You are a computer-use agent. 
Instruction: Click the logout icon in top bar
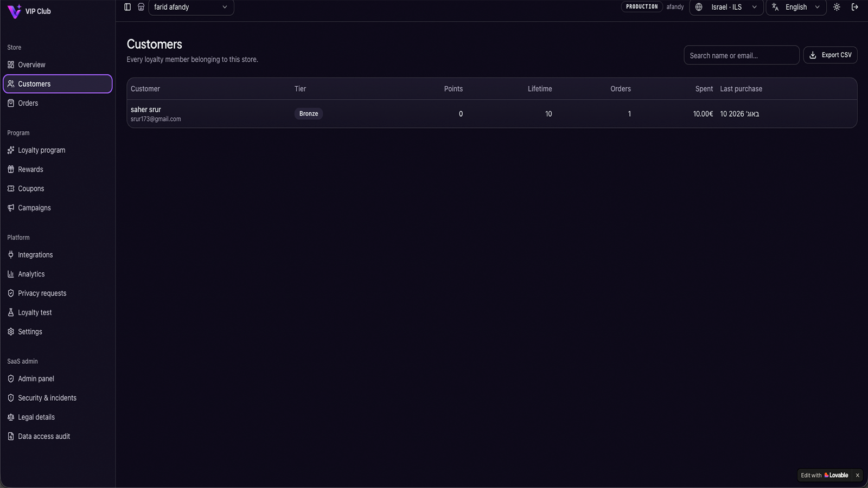pyautogui.click(x=855, y=7)
